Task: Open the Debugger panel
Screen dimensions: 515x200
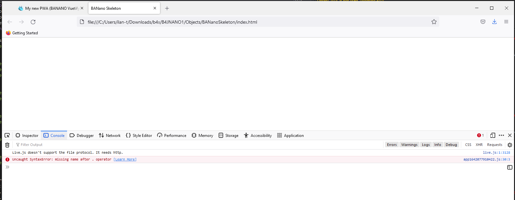Action: (82, 136)
